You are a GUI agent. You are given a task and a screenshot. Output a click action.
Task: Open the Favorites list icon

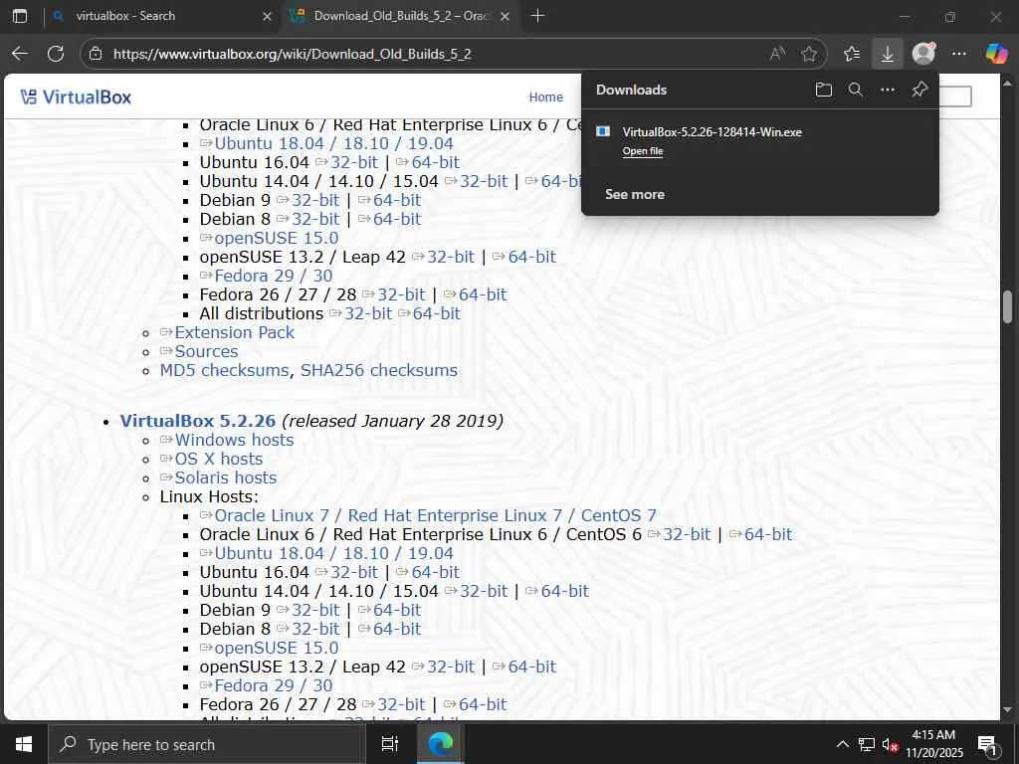click(x=852, y=54)
